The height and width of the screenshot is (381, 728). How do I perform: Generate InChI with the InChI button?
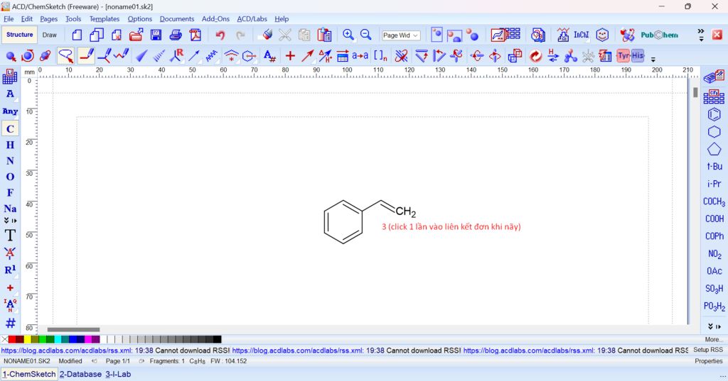(x=582, y=35)
